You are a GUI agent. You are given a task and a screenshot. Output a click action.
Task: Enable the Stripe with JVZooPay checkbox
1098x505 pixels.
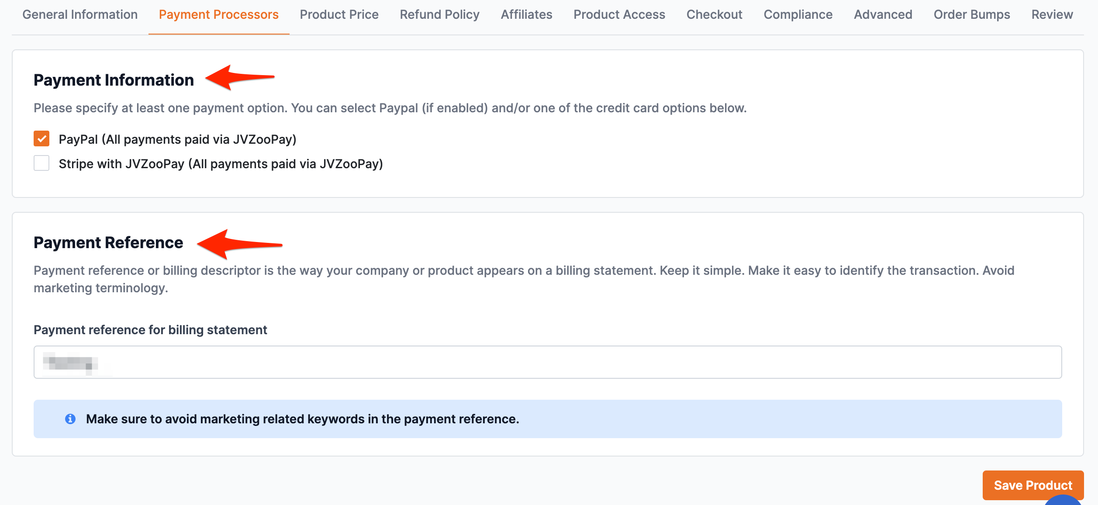[x=41, y=163]
